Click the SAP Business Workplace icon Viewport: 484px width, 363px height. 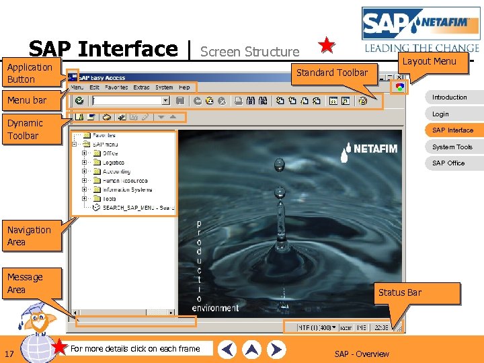(x=107, y=117)
